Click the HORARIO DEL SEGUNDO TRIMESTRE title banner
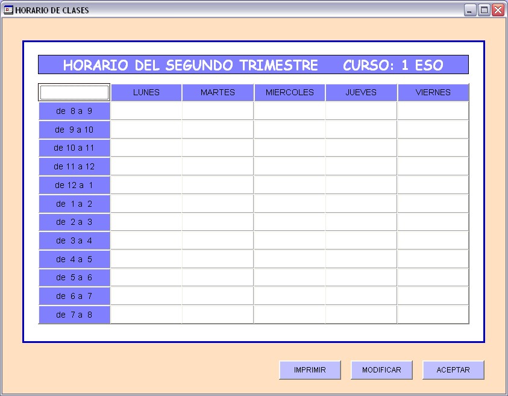 tap(253, 64)
